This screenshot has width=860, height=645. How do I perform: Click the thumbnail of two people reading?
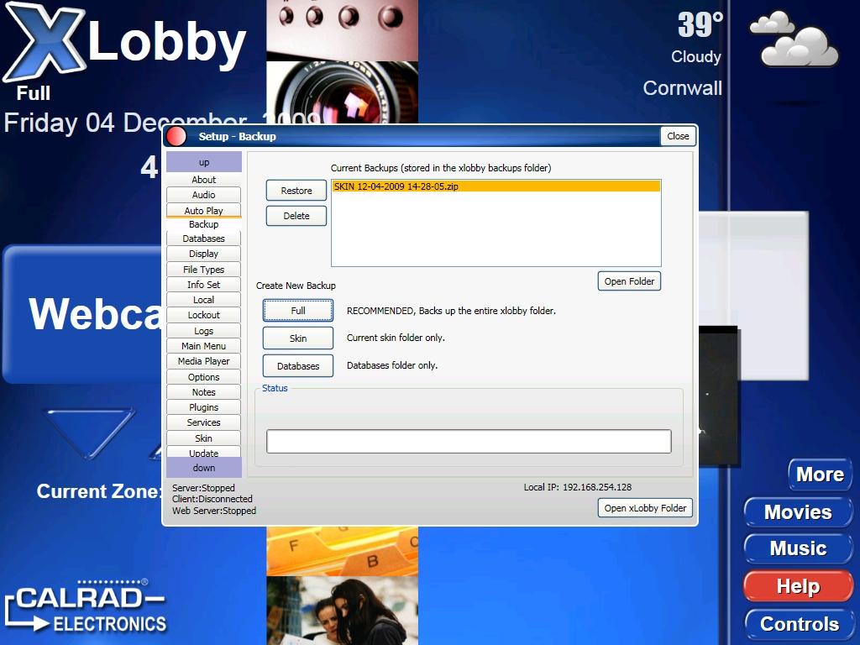click(x=343, y=611)
